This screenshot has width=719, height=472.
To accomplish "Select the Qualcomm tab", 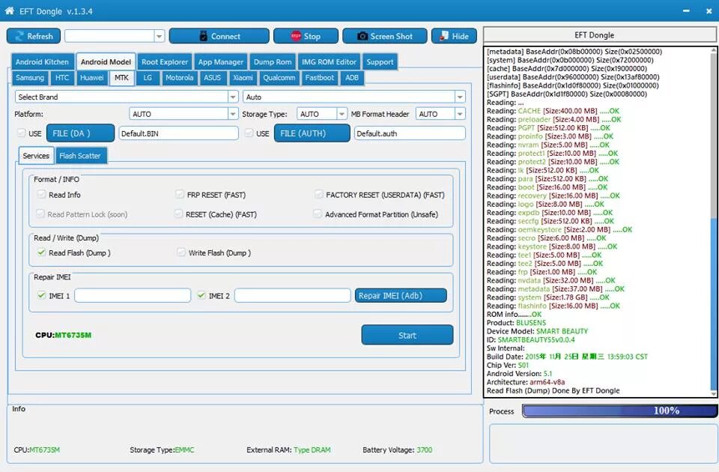I will coord(279,78).
